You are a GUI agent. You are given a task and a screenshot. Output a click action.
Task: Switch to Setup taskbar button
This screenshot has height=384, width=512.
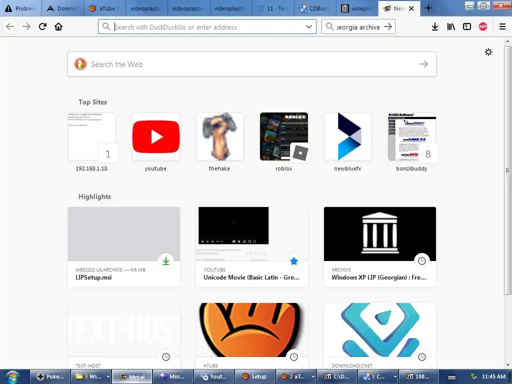(x=255, y=376)
